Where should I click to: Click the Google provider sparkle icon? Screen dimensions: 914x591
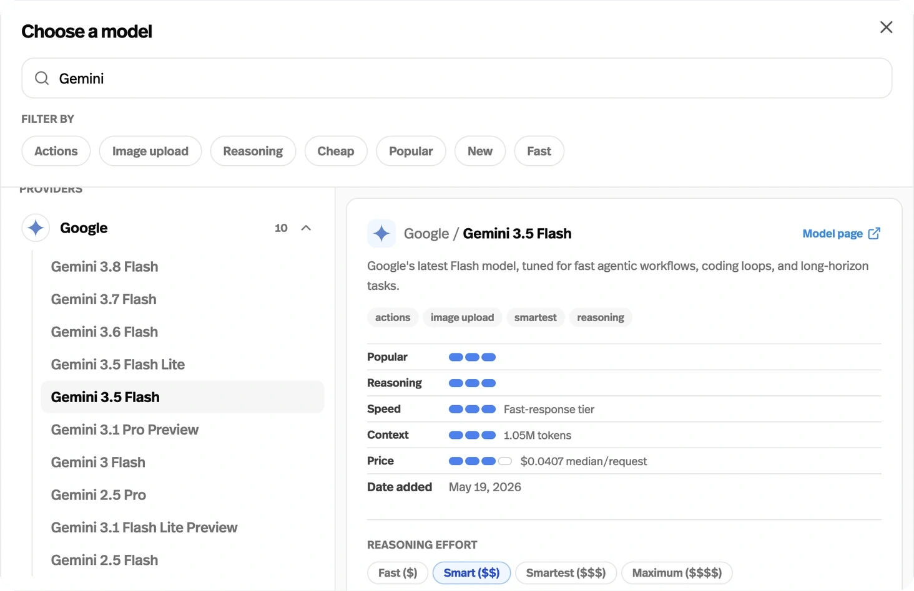tap(36, 228)
